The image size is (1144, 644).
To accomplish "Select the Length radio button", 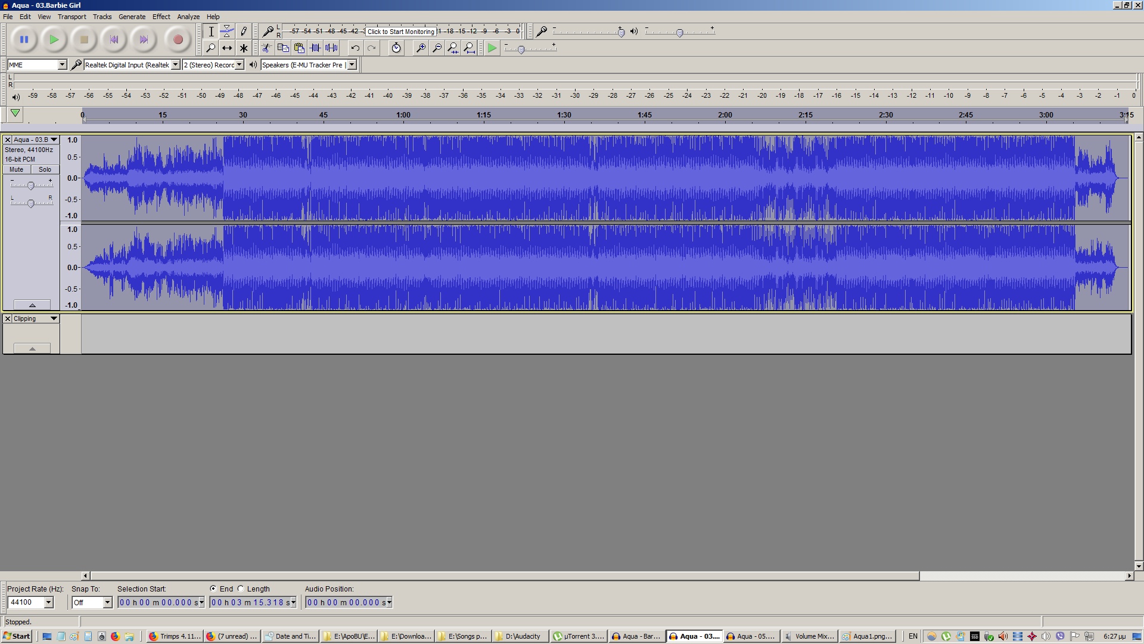I will 241,589.
